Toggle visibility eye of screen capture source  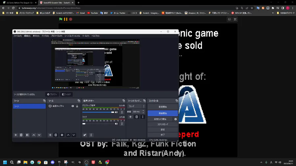pyautogui.click(x=73, y=106)
